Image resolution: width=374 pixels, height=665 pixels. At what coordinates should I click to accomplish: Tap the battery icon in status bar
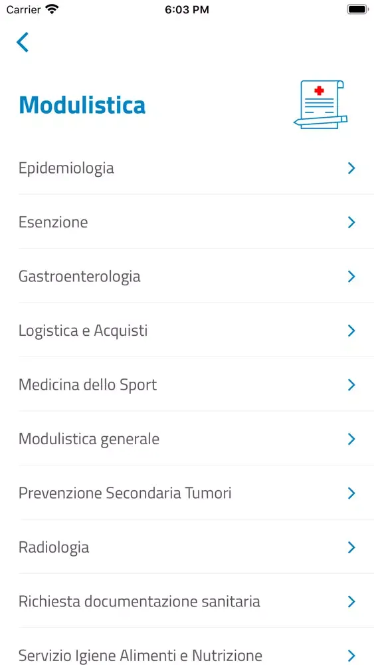[x=357, y=10]
